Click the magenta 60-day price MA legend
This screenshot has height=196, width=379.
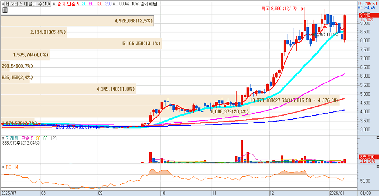(91, 4)
